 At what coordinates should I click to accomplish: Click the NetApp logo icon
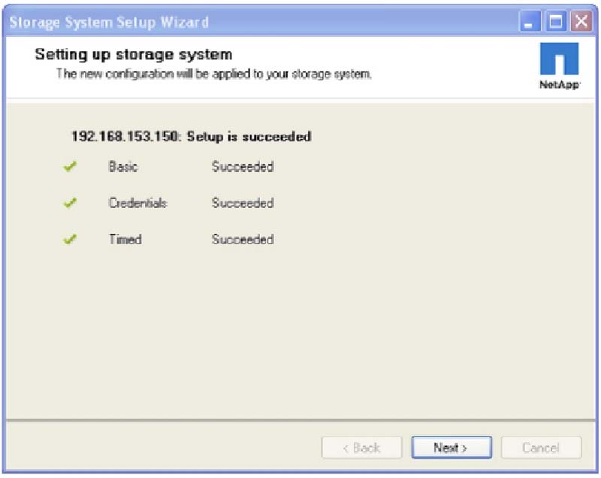coord(559,60)
